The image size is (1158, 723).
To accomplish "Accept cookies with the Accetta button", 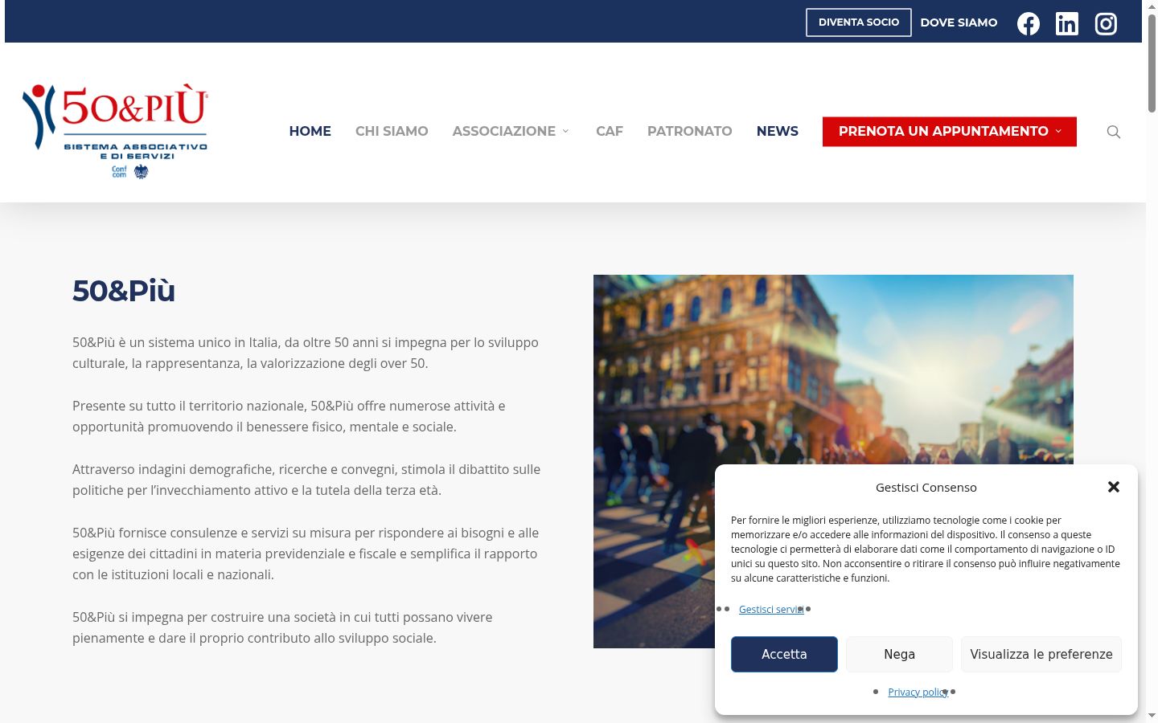I will pos(784,654).
